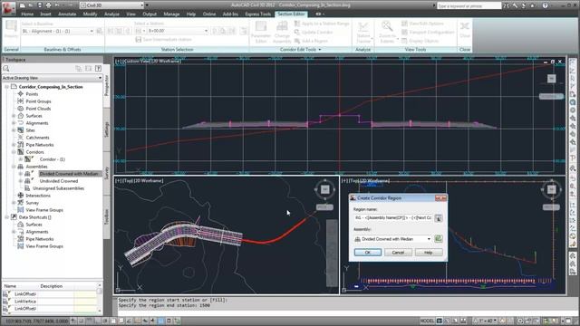The width and height of the screenshot is (580, 326).
Task: Select the Settings vertical tab
Action: (107, 129)
